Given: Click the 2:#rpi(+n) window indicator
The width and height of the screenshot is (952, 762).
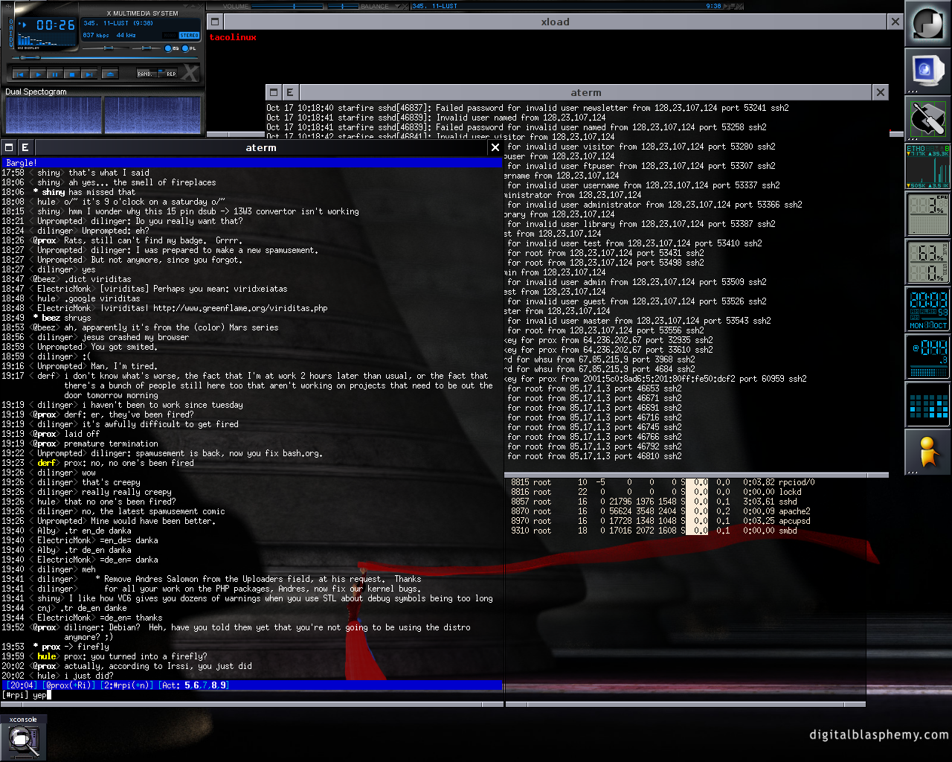Looking at the screenshot, I should click(x=126, y=685).
